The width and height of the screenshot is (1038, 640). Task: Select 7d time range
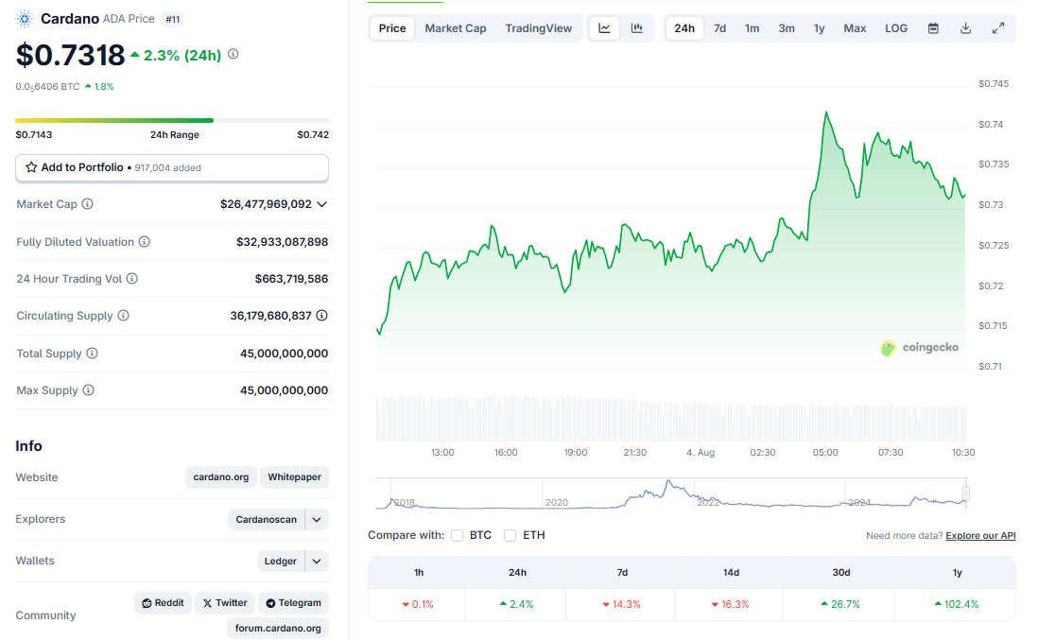pos(720,28)
